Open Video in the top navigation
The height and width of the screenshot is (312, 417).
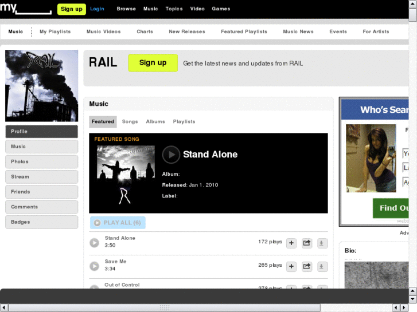point(197,9)
